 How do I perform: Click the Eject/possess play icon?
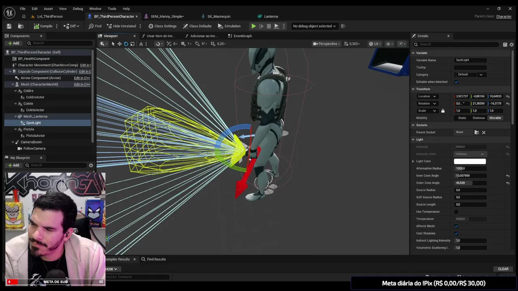276,26
